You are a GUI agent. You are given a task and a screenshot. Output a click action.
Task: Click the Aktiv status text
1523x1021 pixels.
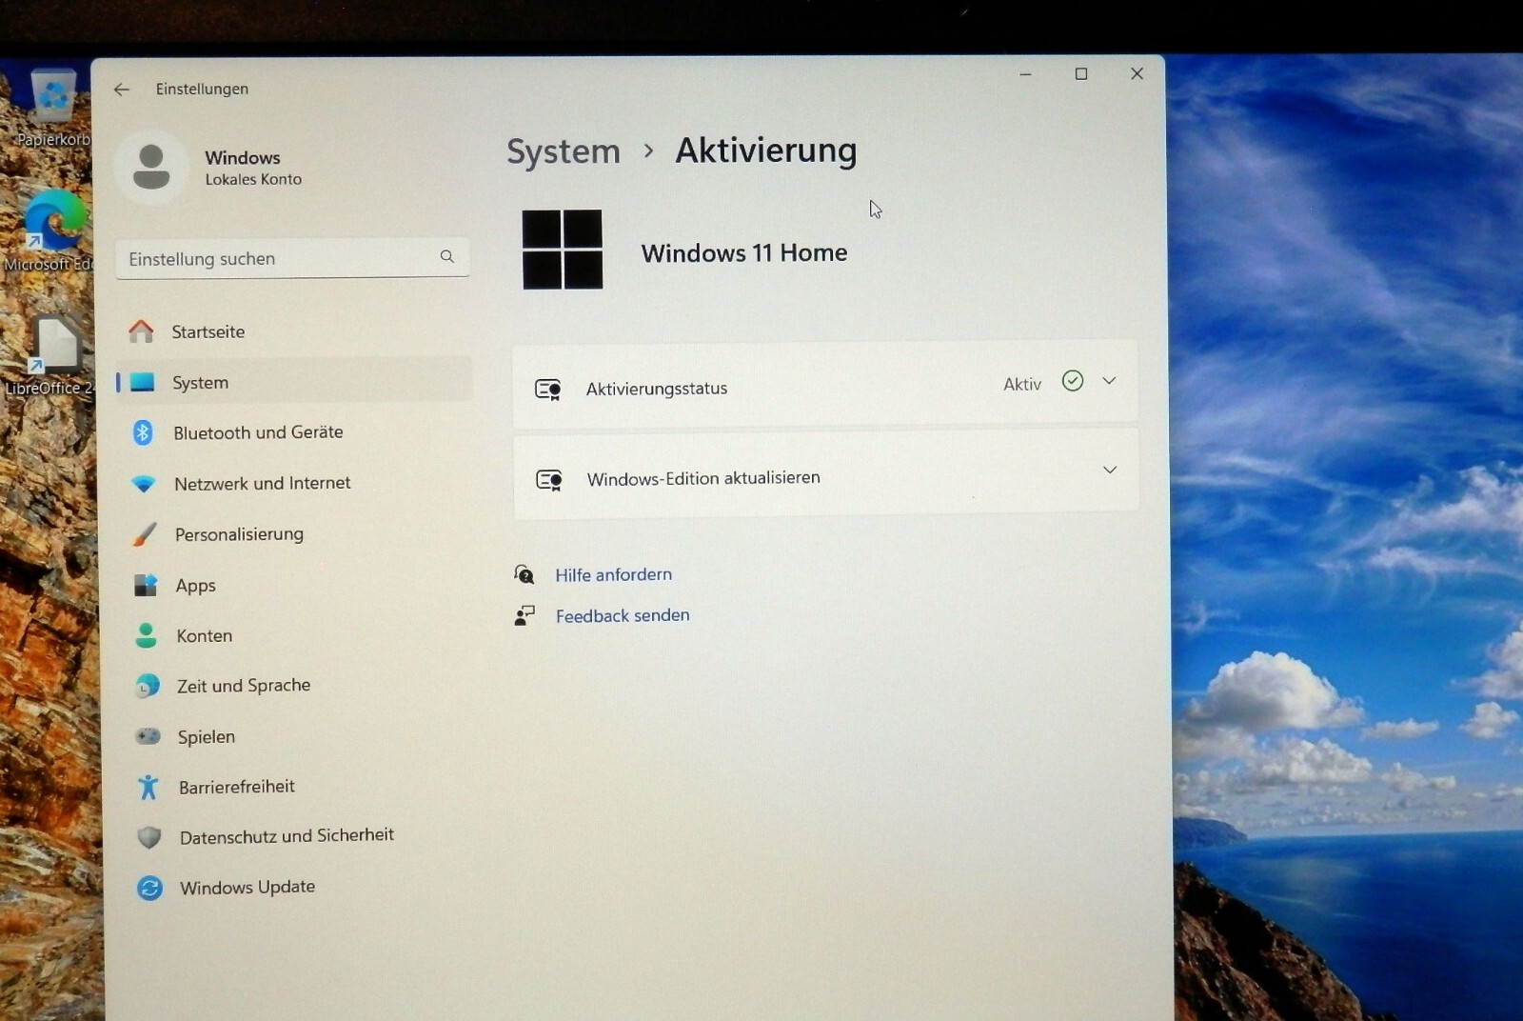tap(1022, 384)
